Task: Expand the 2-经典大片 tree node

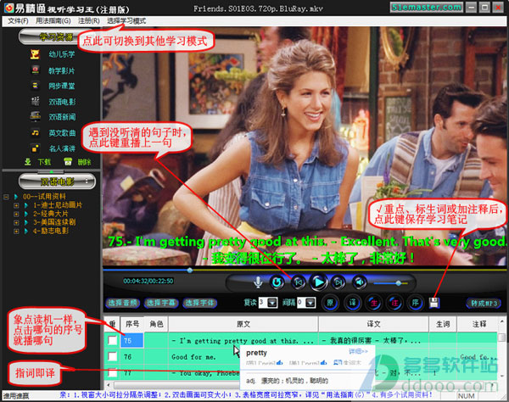Action: pos(16,214)
